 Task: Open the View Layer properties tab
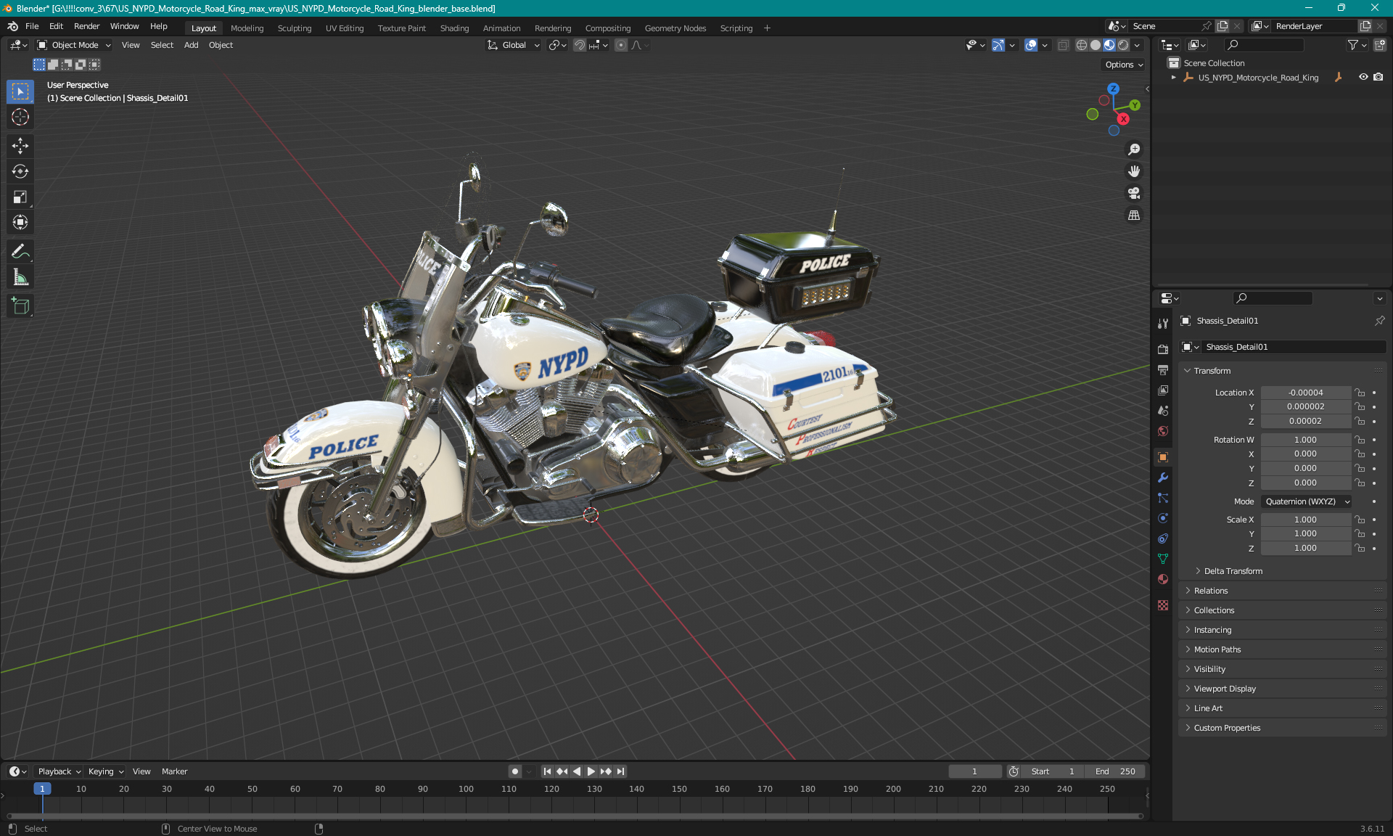1163,390
